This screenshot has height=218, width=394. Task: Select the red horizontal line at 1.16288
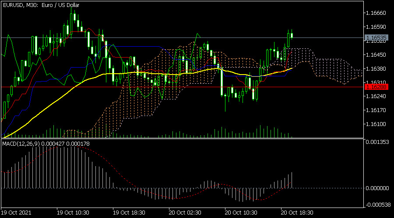click(183, 87)
